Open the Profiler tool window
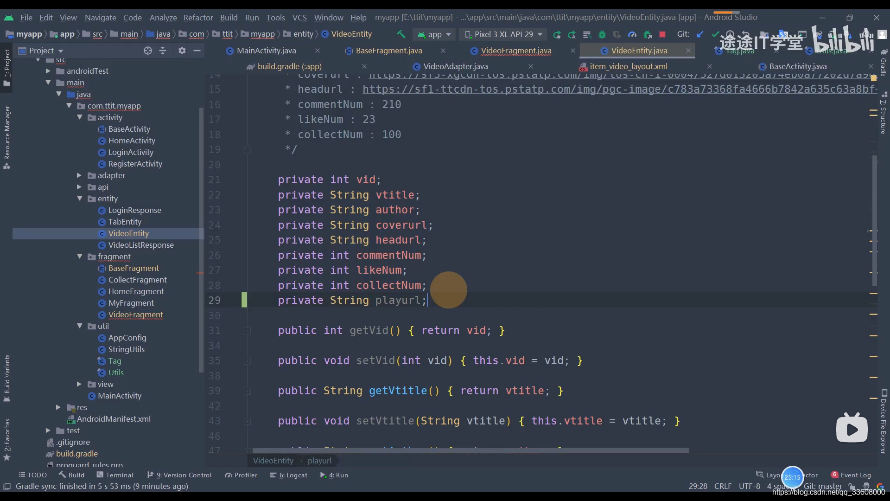Viewport: 890px width, 501px height. (x=241, y=475)
